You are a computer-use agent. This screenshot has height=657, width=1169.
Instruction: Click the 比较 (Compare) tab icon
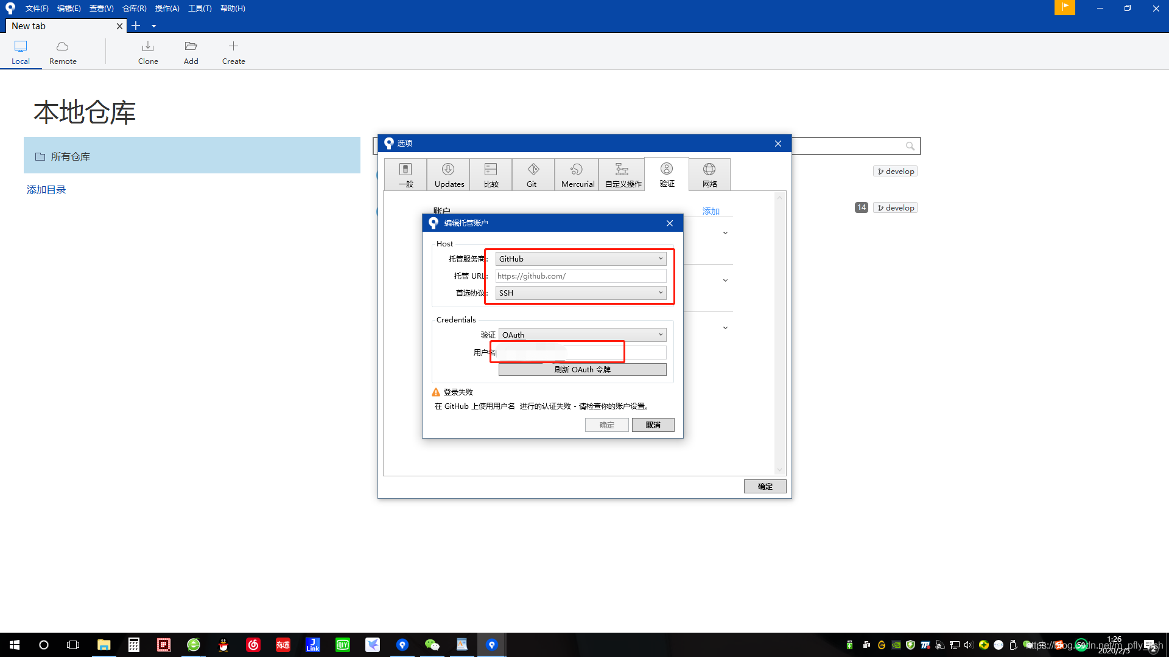coord(490,174)
